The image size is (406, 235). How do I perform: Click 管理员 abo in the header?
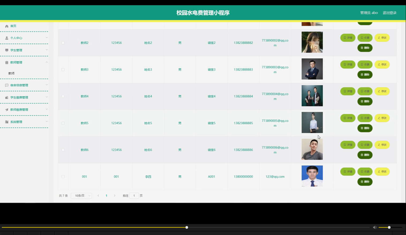[x=369, y=13]
